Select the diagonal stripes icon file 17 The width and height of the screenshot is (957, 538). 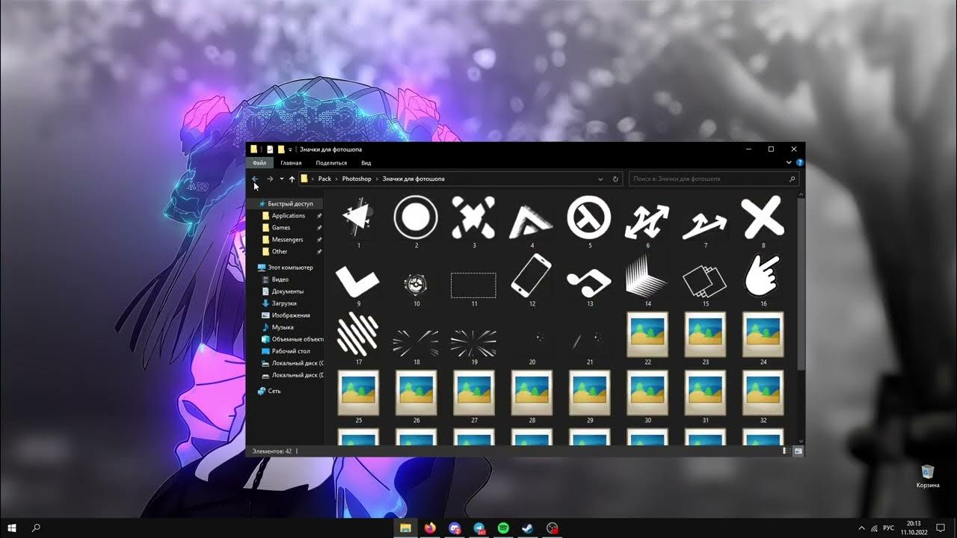359,334
